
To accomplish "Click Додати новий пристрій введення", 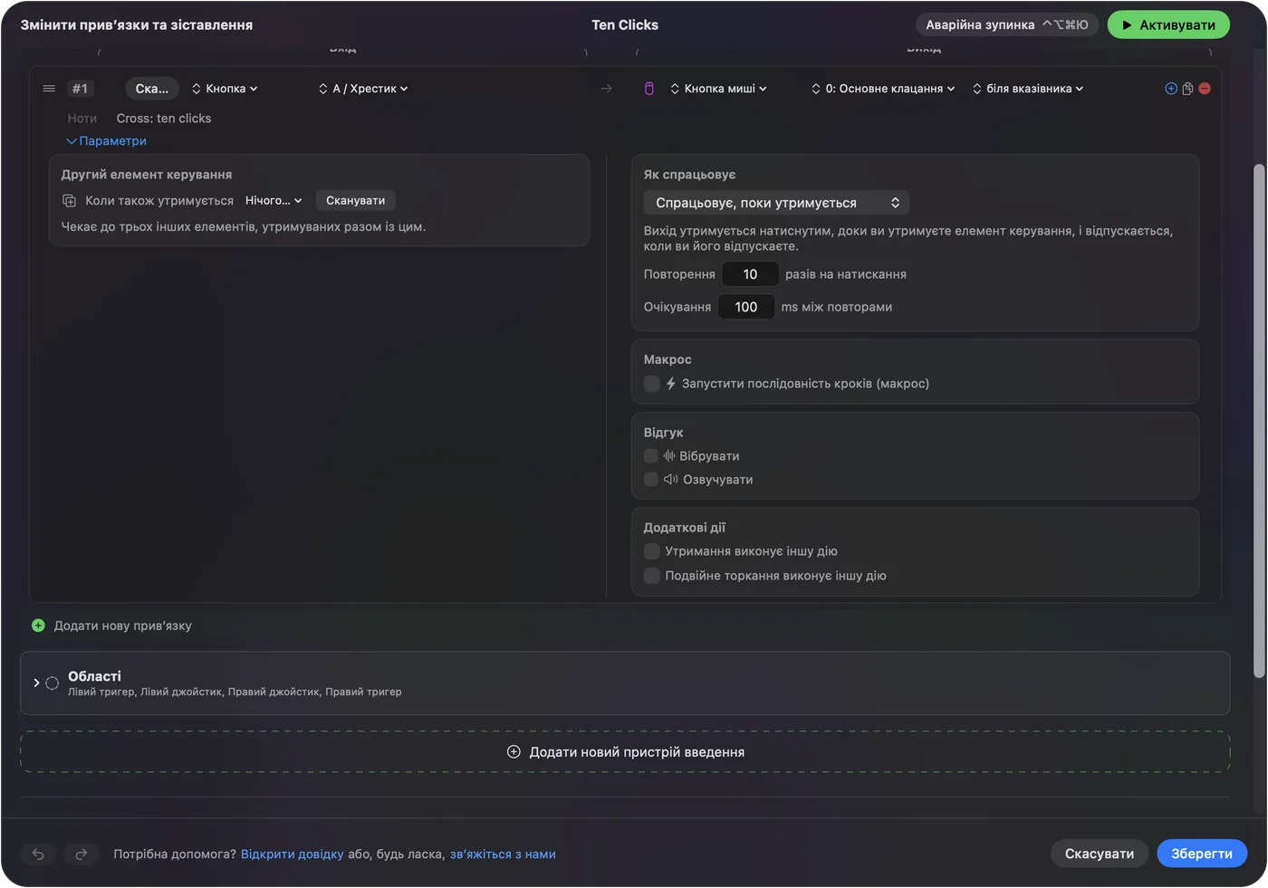I will pyautogui.click(x=625, y=752).
